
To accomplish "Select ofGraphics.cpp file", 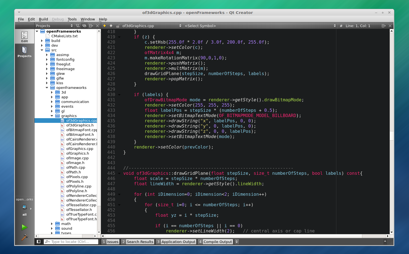I will [x=80, y=149].
